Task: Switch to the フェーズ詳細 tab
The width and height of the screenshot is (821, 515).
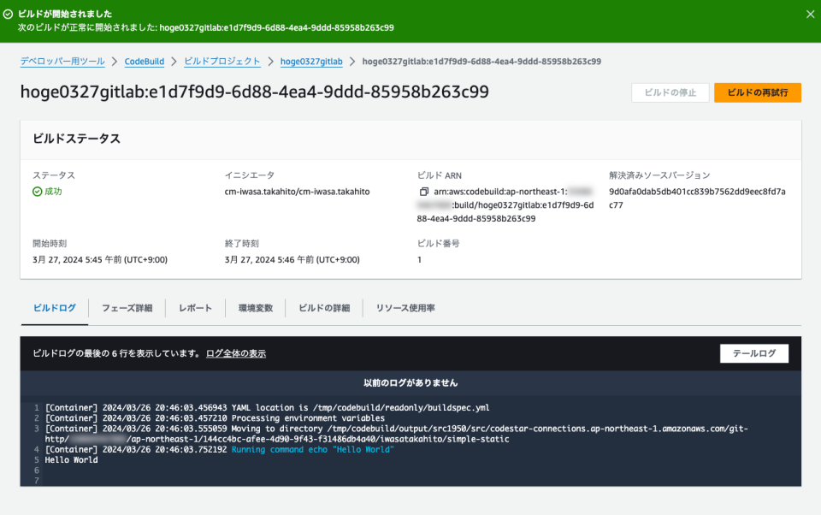Action: [x=127, y=308]
